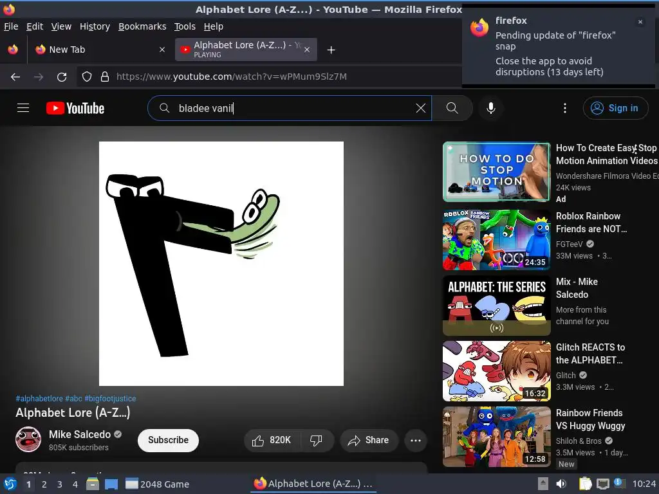This screenshot has width=659, height=494.
Task: Open the taskbar application launcher
Action: (x=10, y=484)
